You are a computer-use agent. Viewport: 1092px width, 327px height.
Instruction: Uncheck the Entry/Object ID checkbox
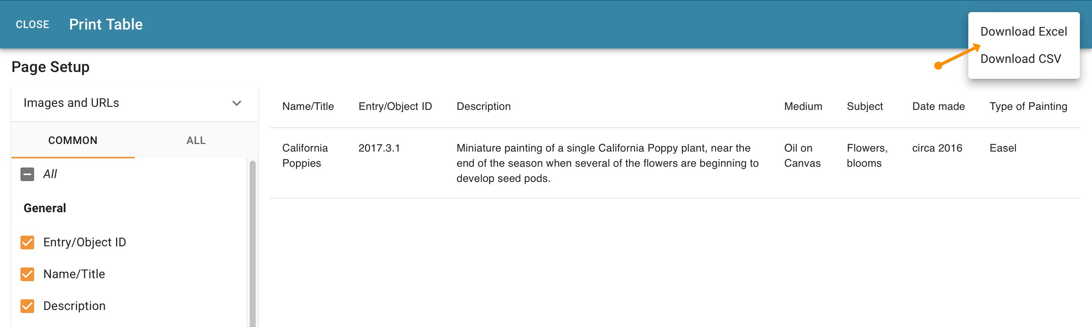click(x=27, y=242)
